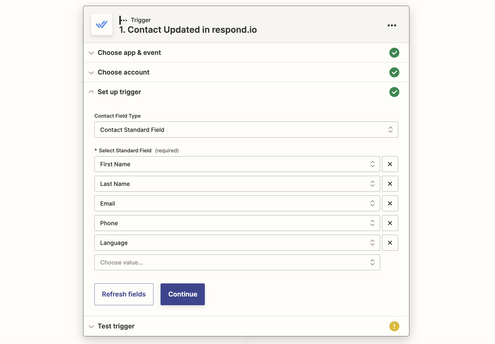The width and height of the screenshot is (495, 344).
Task: Open the three-dot options menu
Action: coord(392,25)
